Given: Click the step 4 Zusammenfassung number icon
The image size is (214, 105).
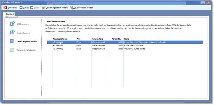Looking at the screenshot, I should click(x=12, y=50).
